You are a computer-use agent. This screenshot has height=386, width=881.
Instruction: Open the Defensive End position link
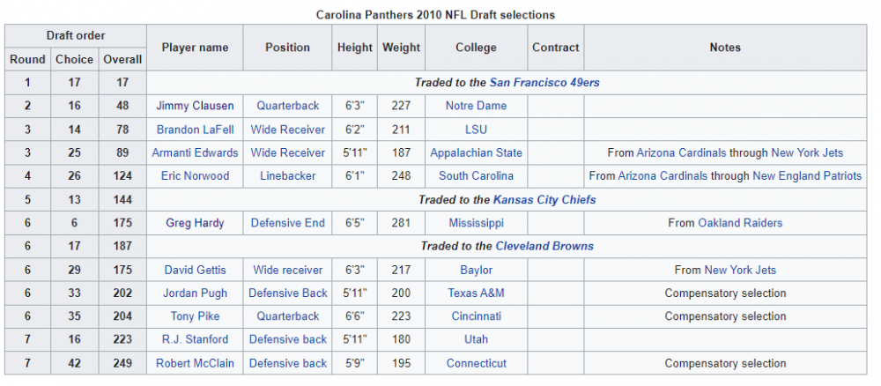[288, 223]
